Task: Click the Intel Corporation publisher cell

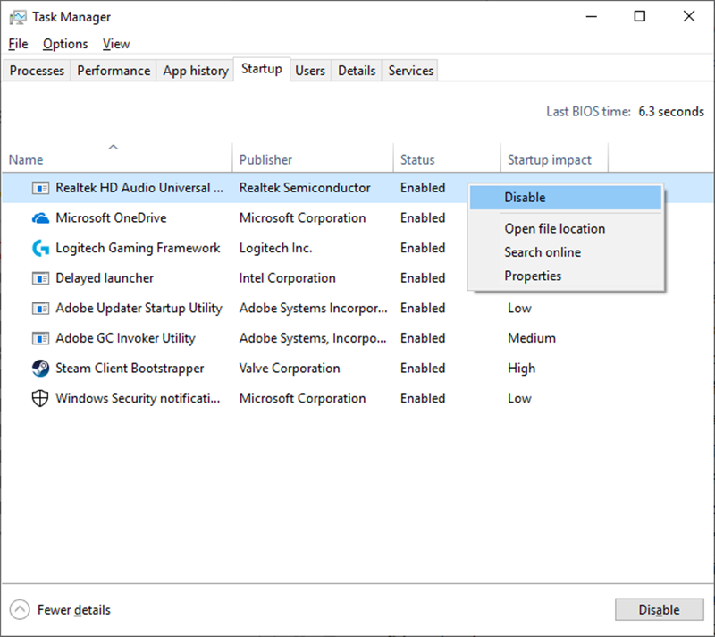Action: (x=287, y=278)
